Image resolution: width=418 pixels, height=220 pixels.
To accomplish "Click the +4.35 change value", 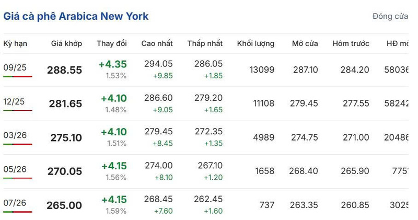I will click(112, 64).
